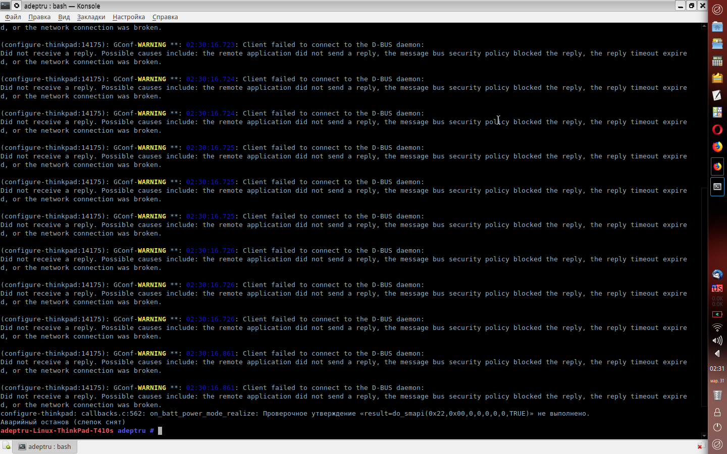Open the yellow archive box icon in panel
The image size is (727, 454).
pos(717,78)
